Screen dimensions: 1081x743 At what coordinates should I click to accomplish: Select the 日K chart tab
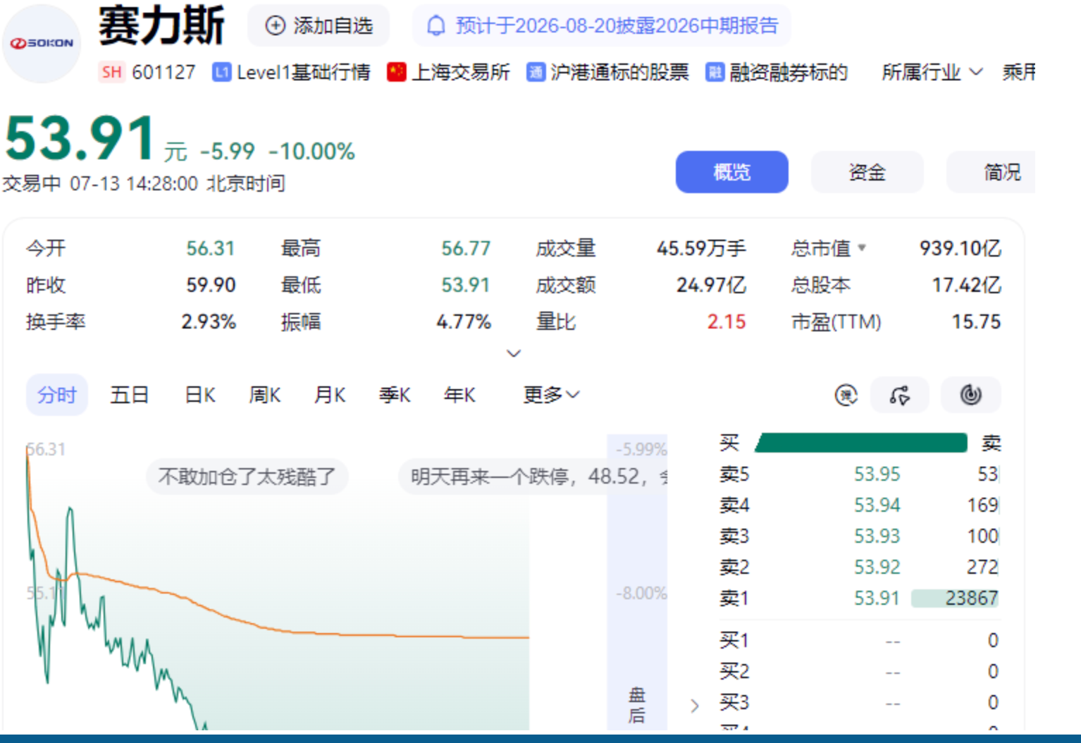(200, 395)
